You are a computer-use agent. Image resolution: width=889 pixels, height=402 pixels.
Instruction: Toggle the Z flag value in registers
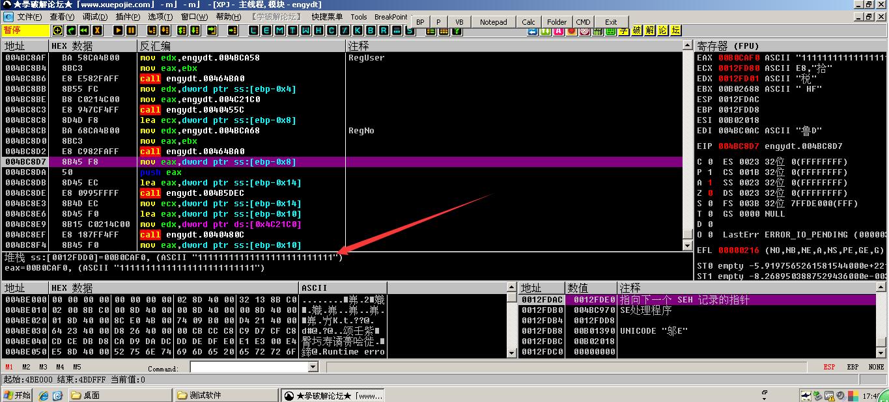710,193
